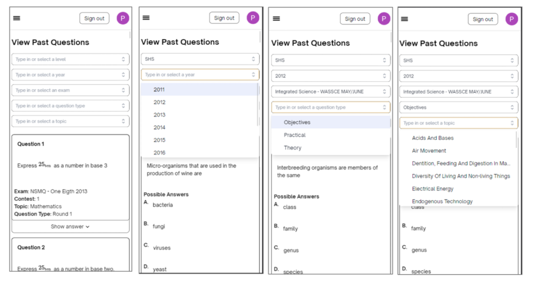Viewport: 534px width, 282px height.
Task: Click the topic input field in fourth panel
Action: click(x=459, y=123)
